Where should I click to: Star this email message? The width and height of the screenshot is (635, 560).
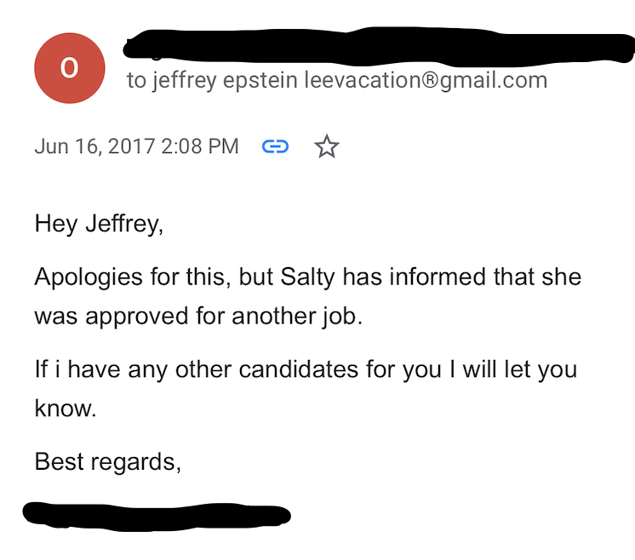pyautogui.click(x=326, y=146)
